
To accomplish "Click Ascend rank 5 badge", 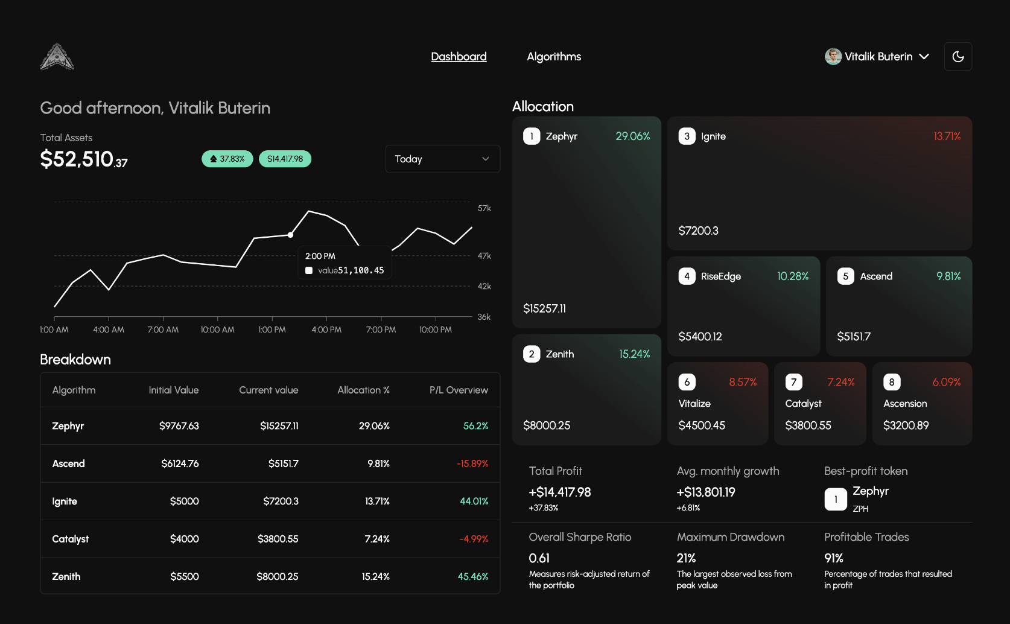I will click(845, 276).
